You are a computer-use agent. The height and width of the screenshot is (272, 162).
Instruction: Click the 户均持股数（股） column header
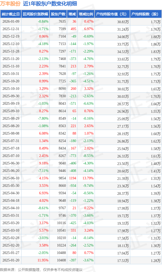(146, 14)
